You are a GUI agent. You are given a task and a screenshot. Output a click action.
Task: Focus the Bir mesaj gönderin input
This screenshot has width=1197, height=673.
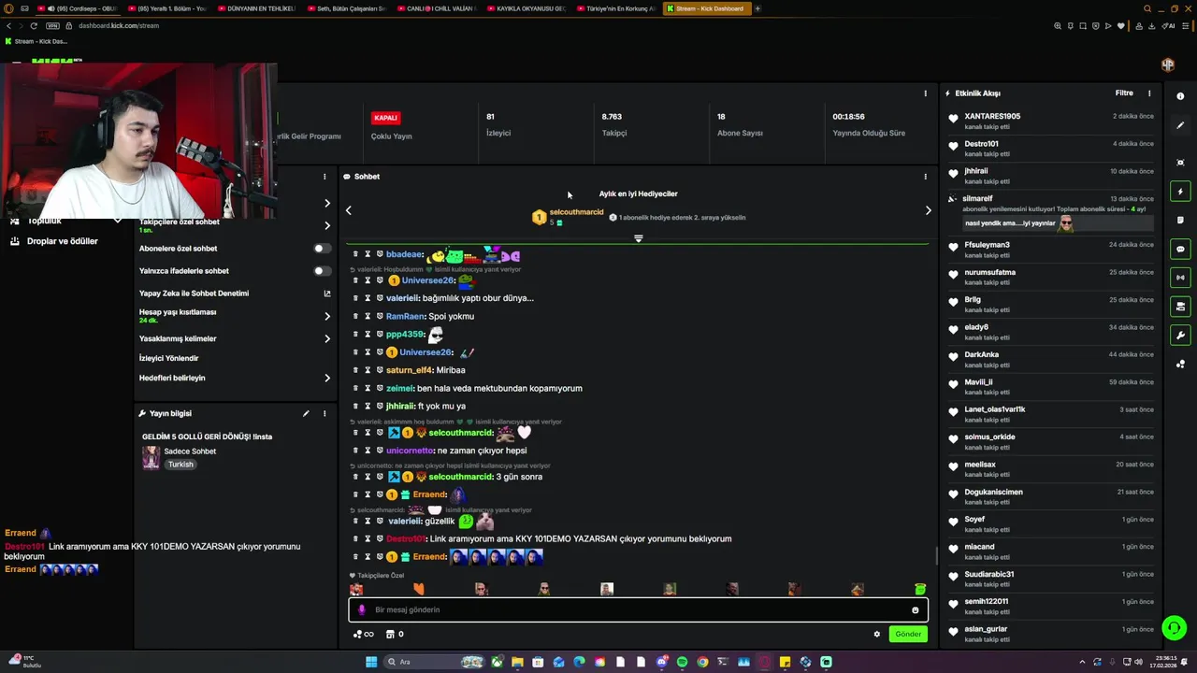(x=638, y=610)
